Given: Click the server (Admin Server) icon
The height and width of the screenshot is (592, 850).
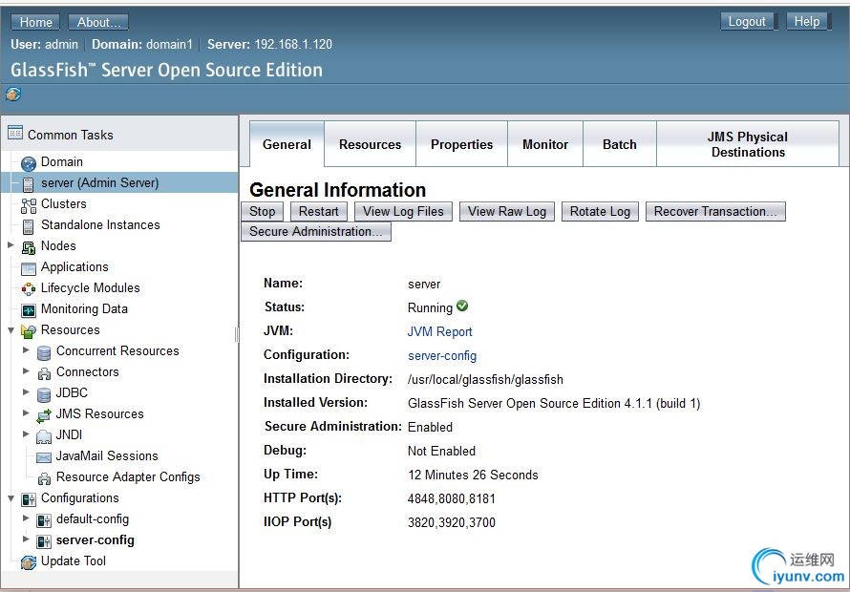Looking at the screenshot, I should [x=29, y=184].
